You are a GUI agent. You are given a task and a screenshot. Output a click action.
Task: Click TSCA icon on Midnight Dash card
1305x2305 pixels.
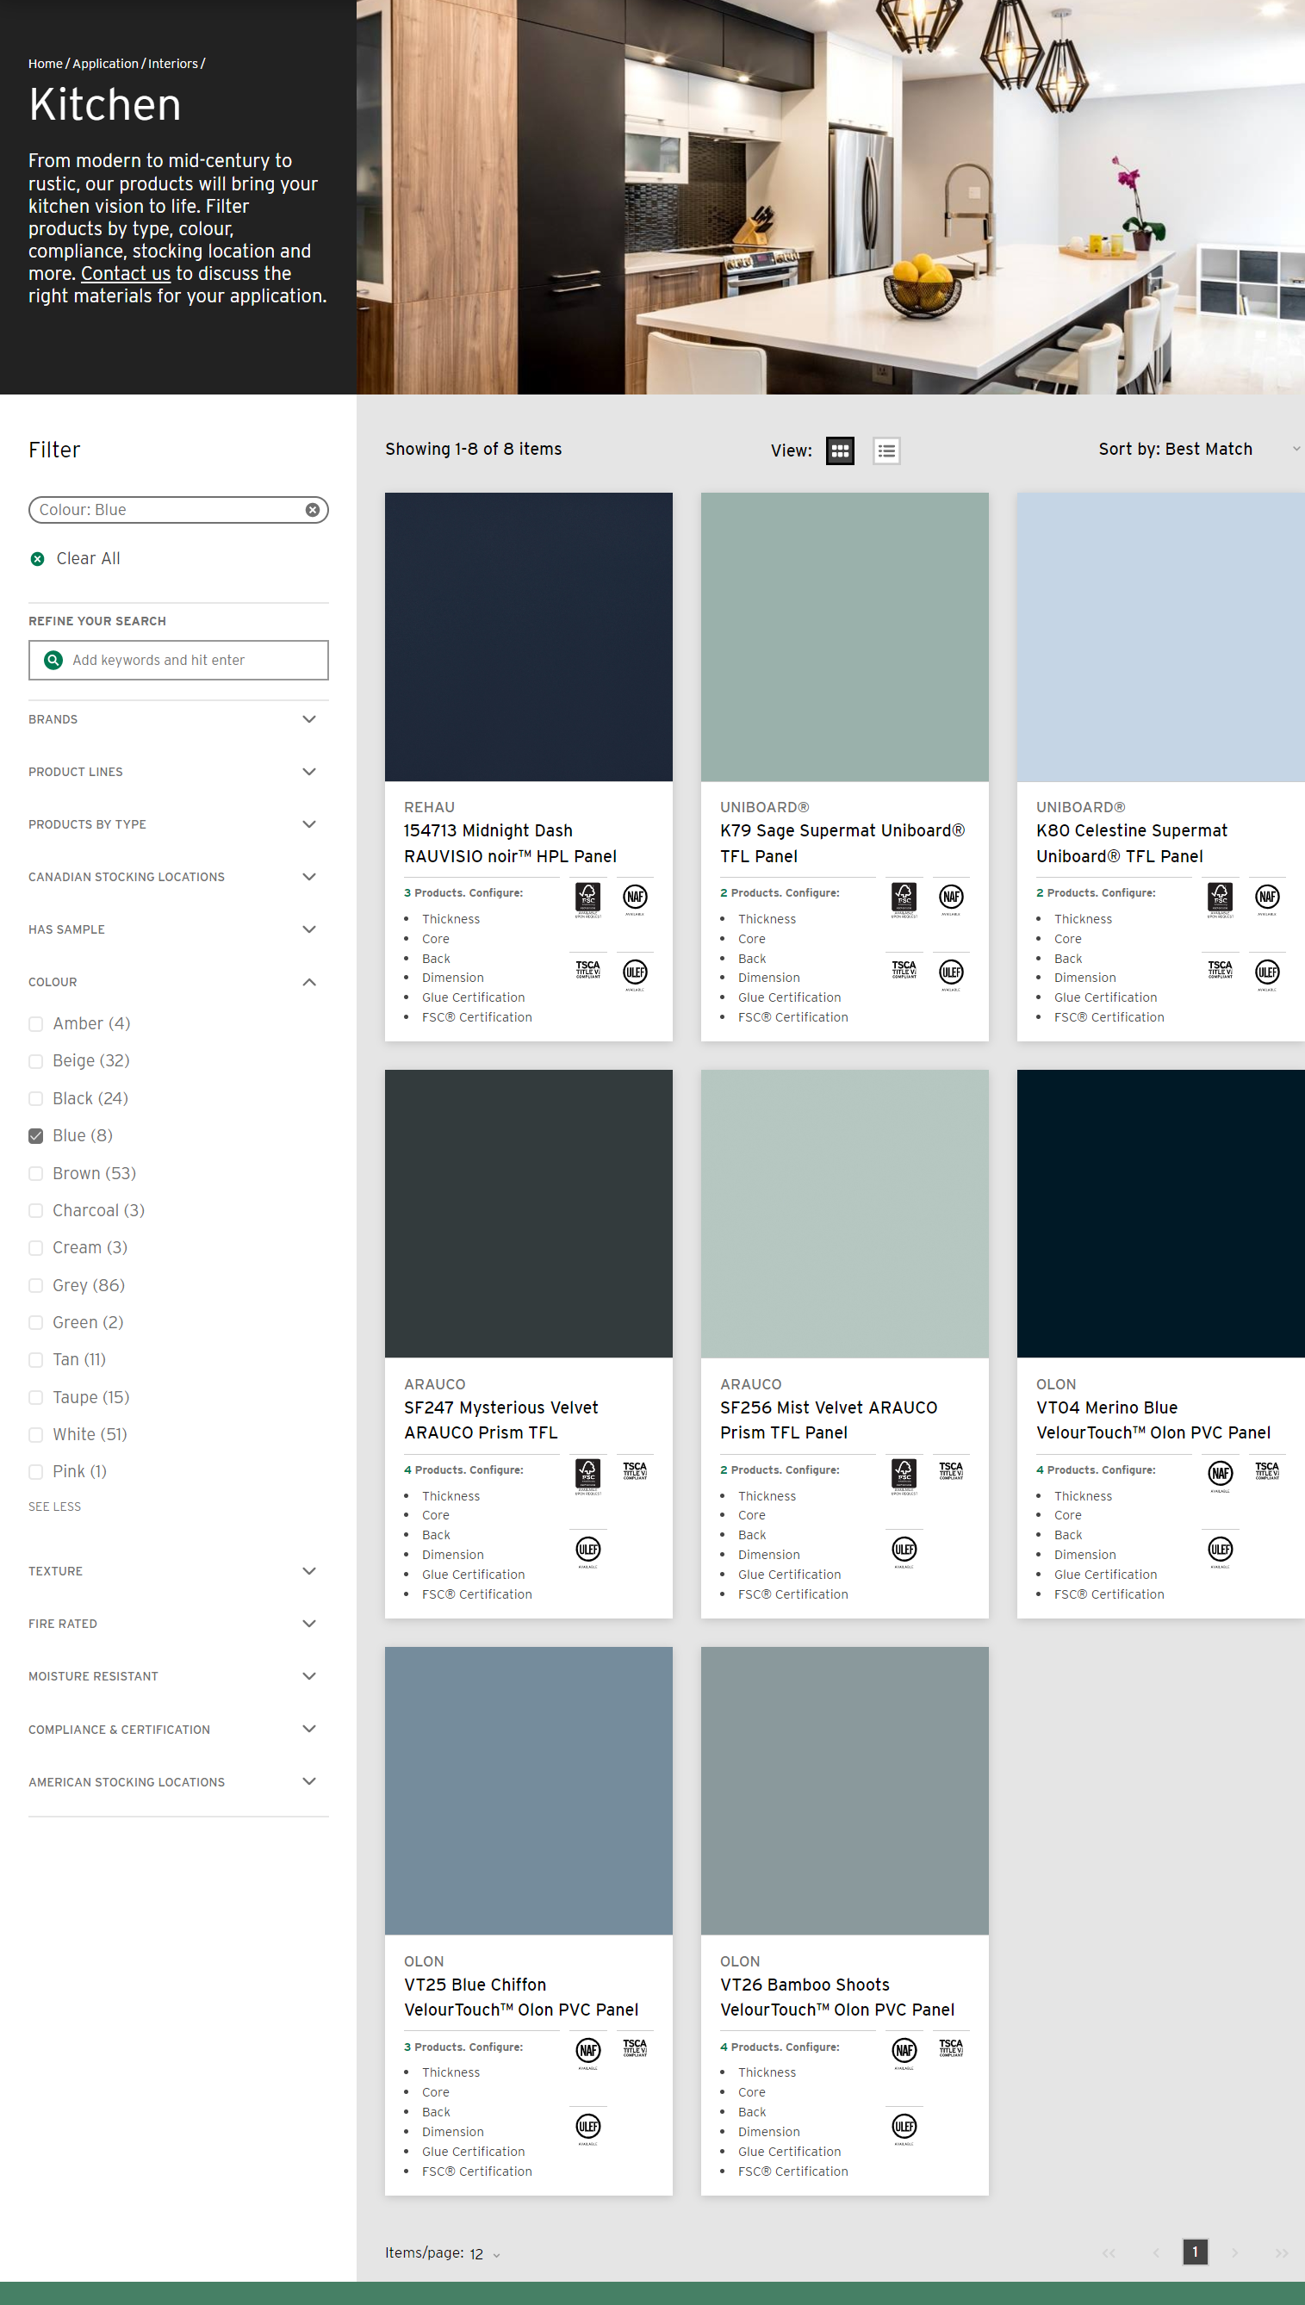[588, 971]
